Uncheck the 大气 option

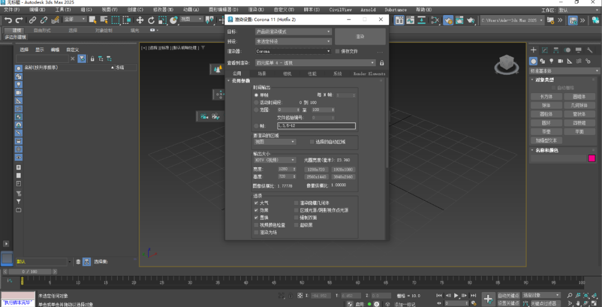pyautogui.click(x=256, y=203)
